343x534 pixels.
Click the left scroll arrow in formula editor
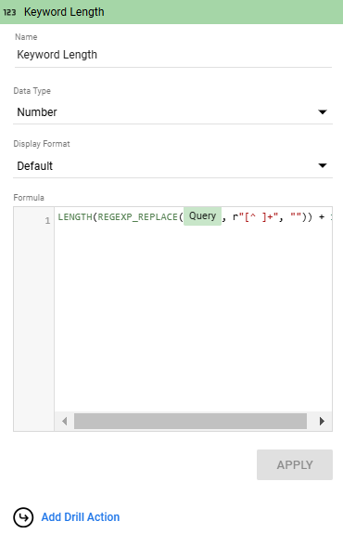(65, 422)
